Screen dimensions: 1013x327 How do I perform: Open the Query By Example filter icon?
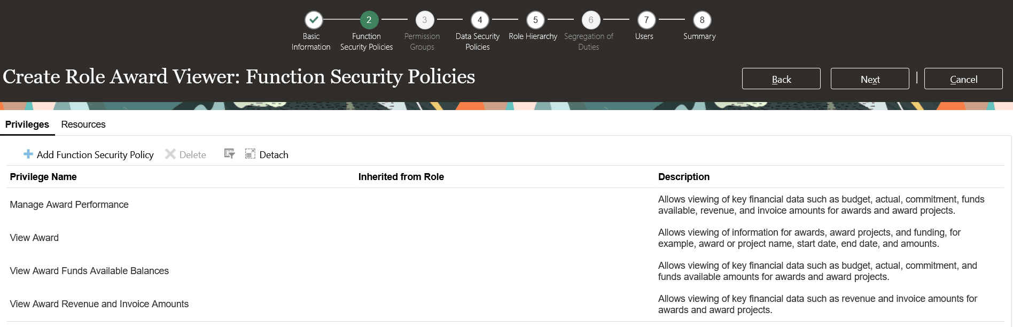pos(229,154)
